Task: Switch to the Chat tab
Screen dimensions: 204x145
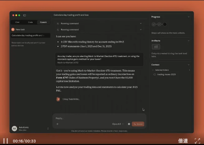Action: [17, 22]
